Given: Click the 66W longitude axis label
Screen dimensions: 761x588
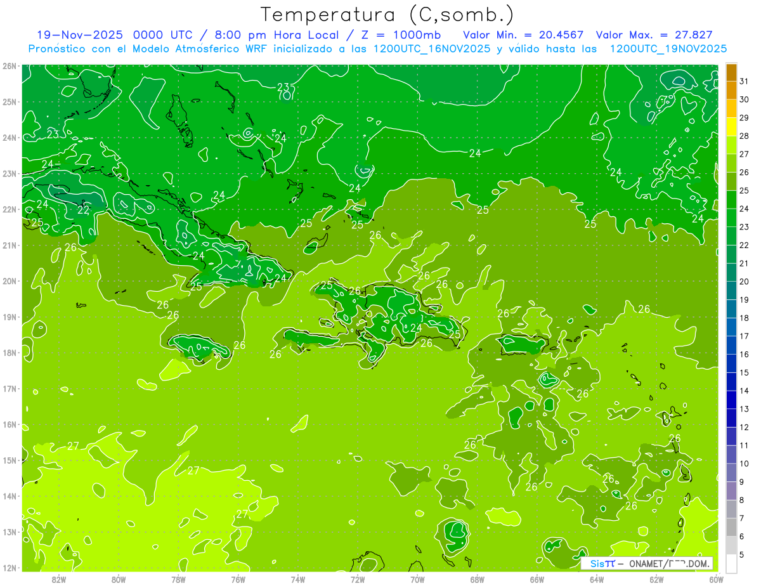Looking at the screenshot, I should (537, 579).
